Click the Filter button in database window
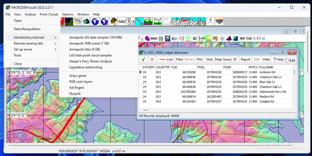 coord(179,59)
